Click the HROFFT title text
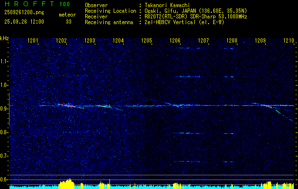Screen dimensions: 298x189 [30, 4]
